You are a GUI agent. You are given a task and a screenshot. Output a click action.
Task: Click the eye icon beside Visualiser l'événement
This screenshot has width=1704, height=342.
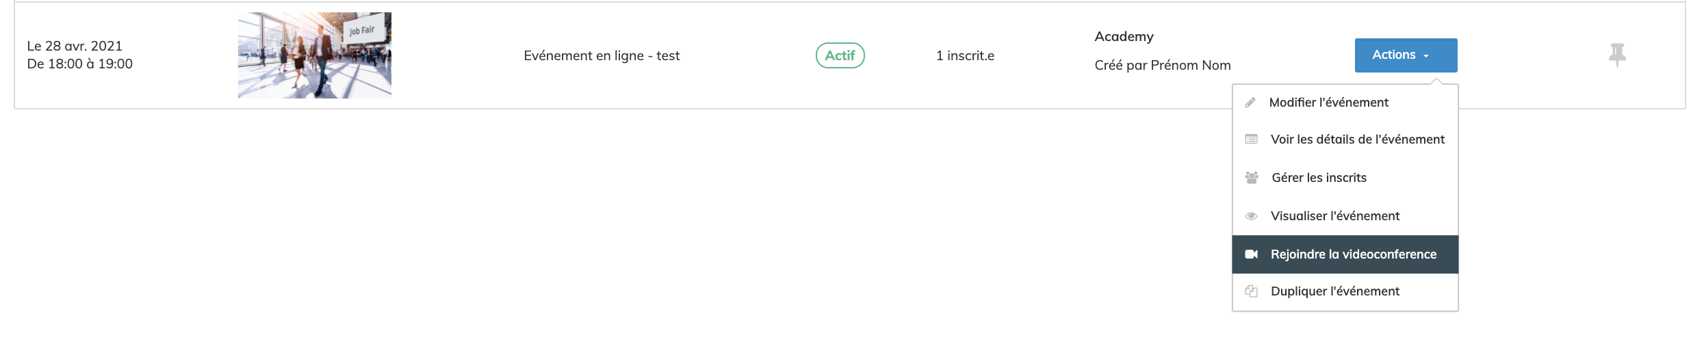(1251, 216)
